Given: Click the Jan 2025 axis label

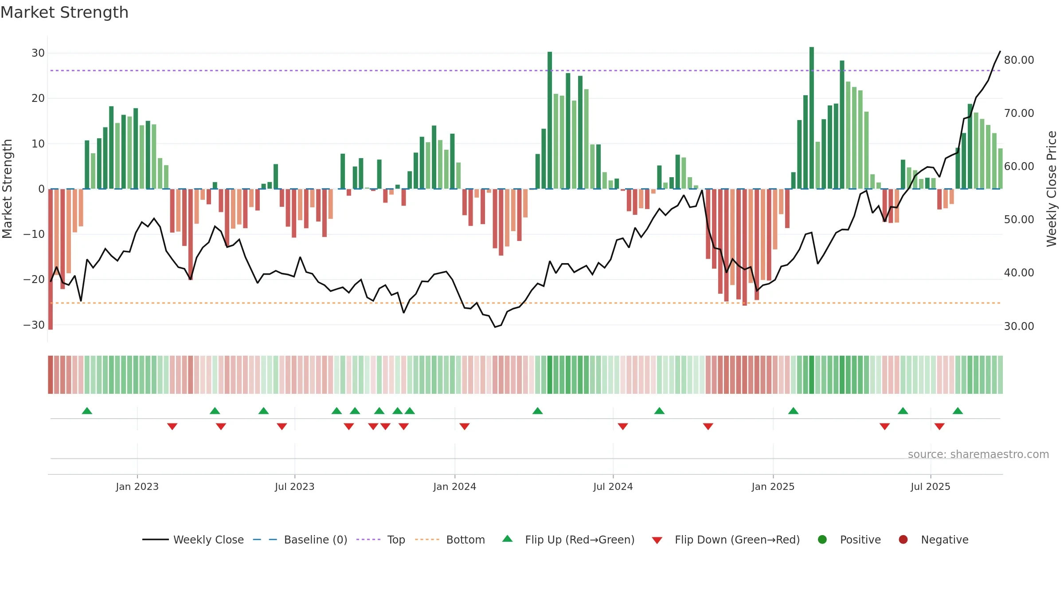Looking at the screenshot, I should click(773, 486).
